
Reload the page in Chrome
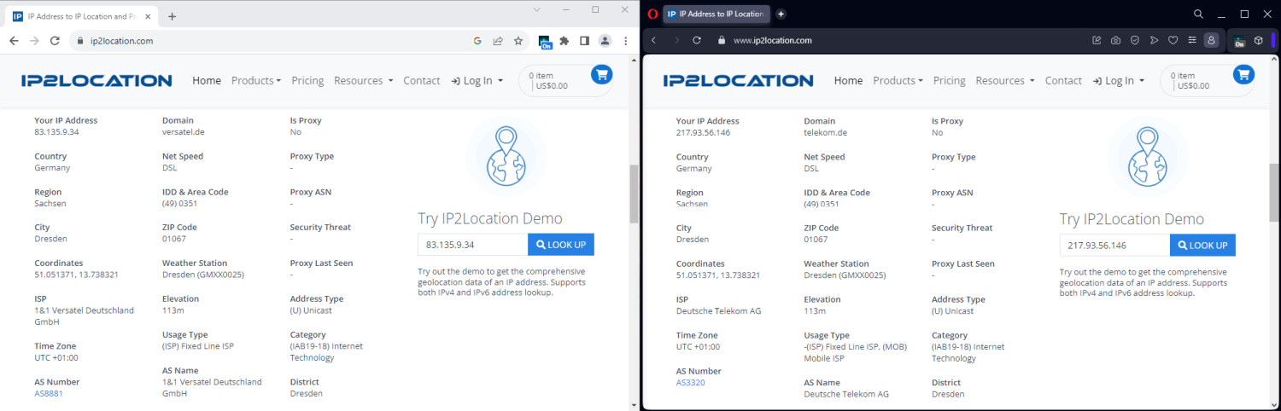[x=55, y=40]
